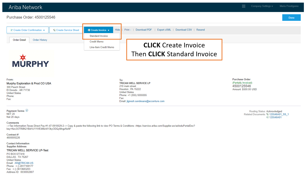Switch to the Order History tab
Image resolution: width=307 pixels, height=174 pixels.
click(40, 40)
